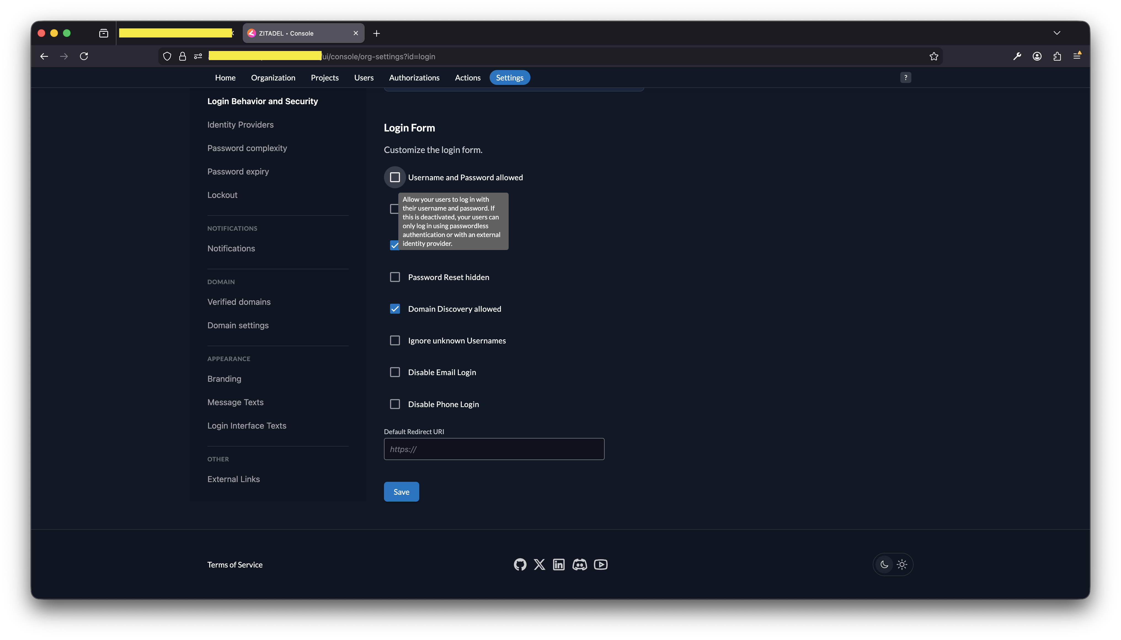Enable Username and Password allowed checkbox
The height and width of the screenshot is (640, 1121).
[395, 177]
